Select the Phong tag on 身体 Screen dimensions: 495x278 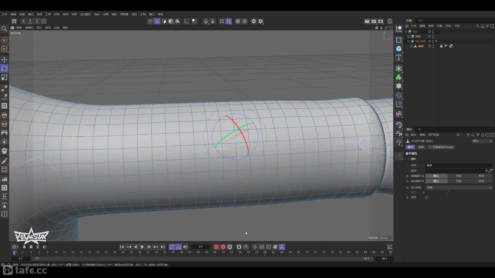[446, 46]
